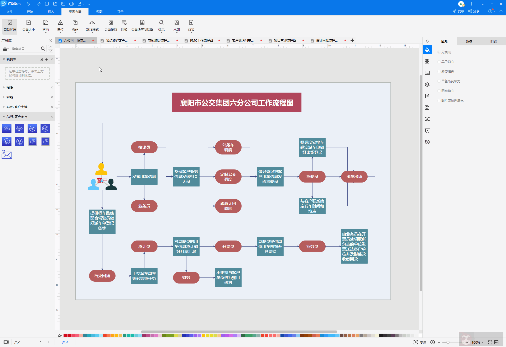
Task: Open the Jump line style (跳线样式) tool
Action: [x=92, y=26]
